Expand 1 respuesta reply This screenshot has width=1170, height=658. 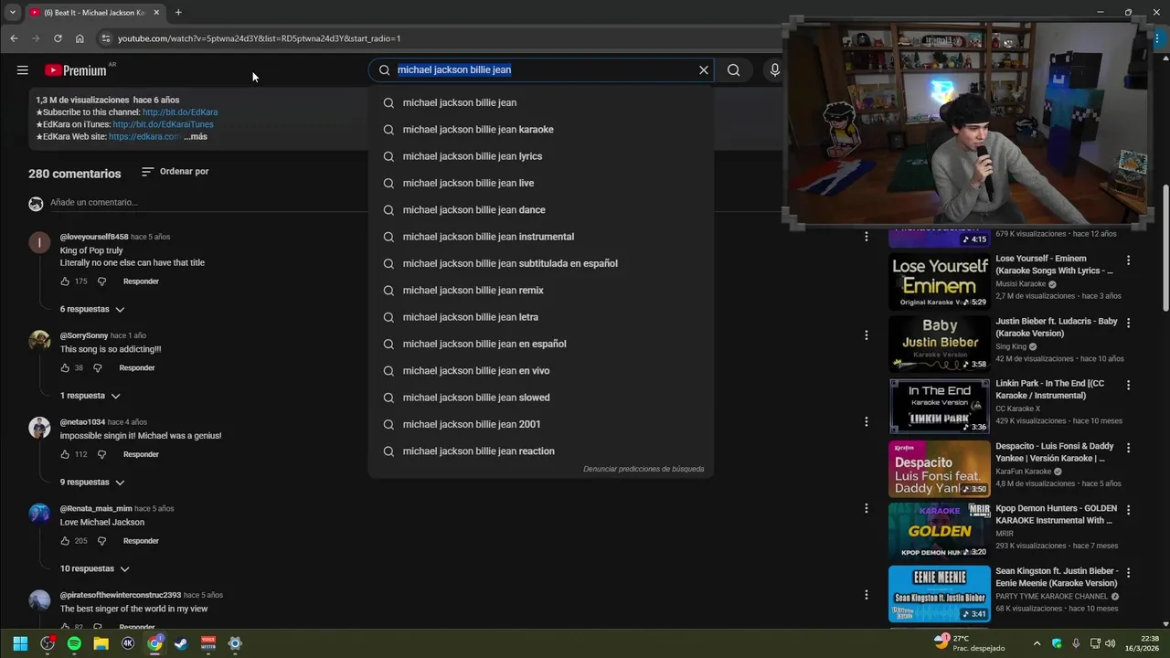click(x=90, y=396)
